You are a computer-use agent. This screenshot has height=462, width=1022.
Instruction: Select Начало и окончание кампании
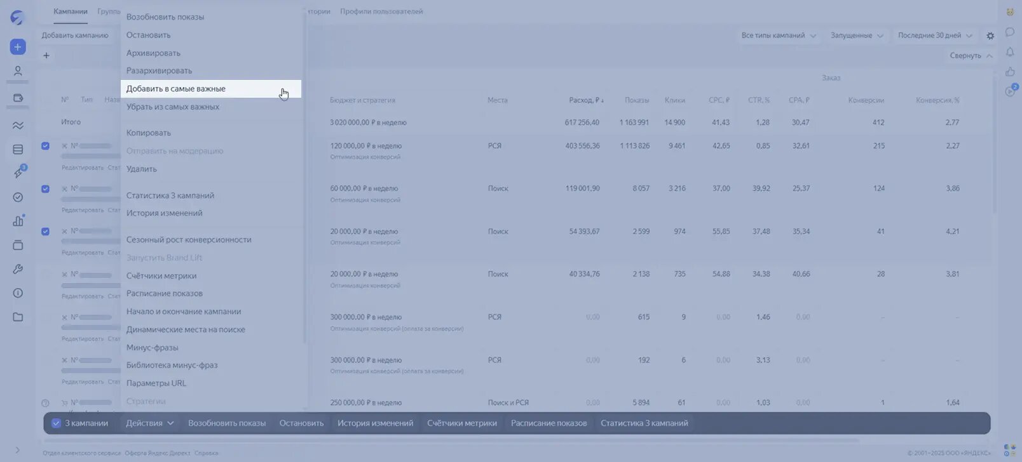tap(211, 312)
